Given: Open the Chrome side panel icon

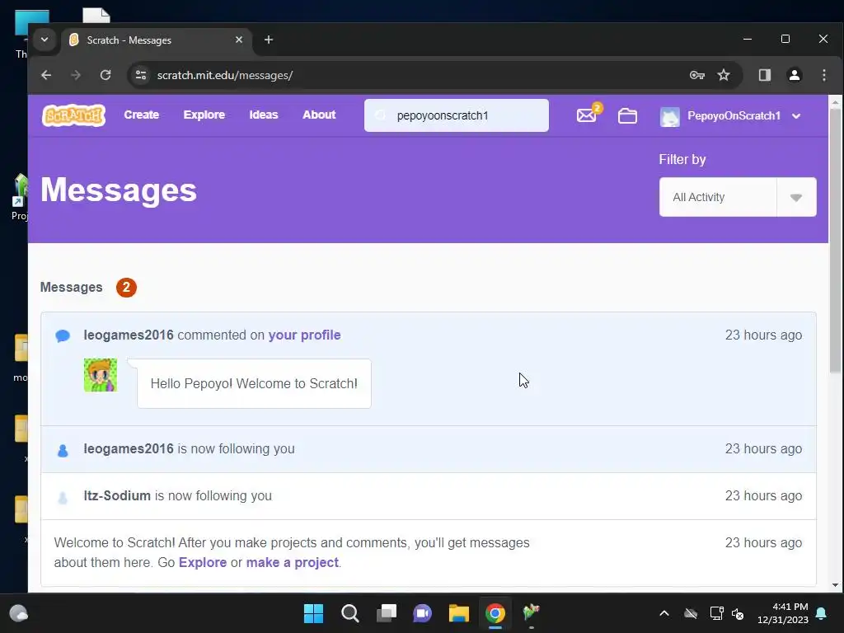Looking at the screenshot, I should [765, 75].
